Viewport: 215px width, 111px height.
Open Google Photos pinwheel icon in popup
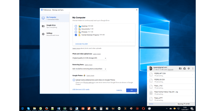pos(188,68)
